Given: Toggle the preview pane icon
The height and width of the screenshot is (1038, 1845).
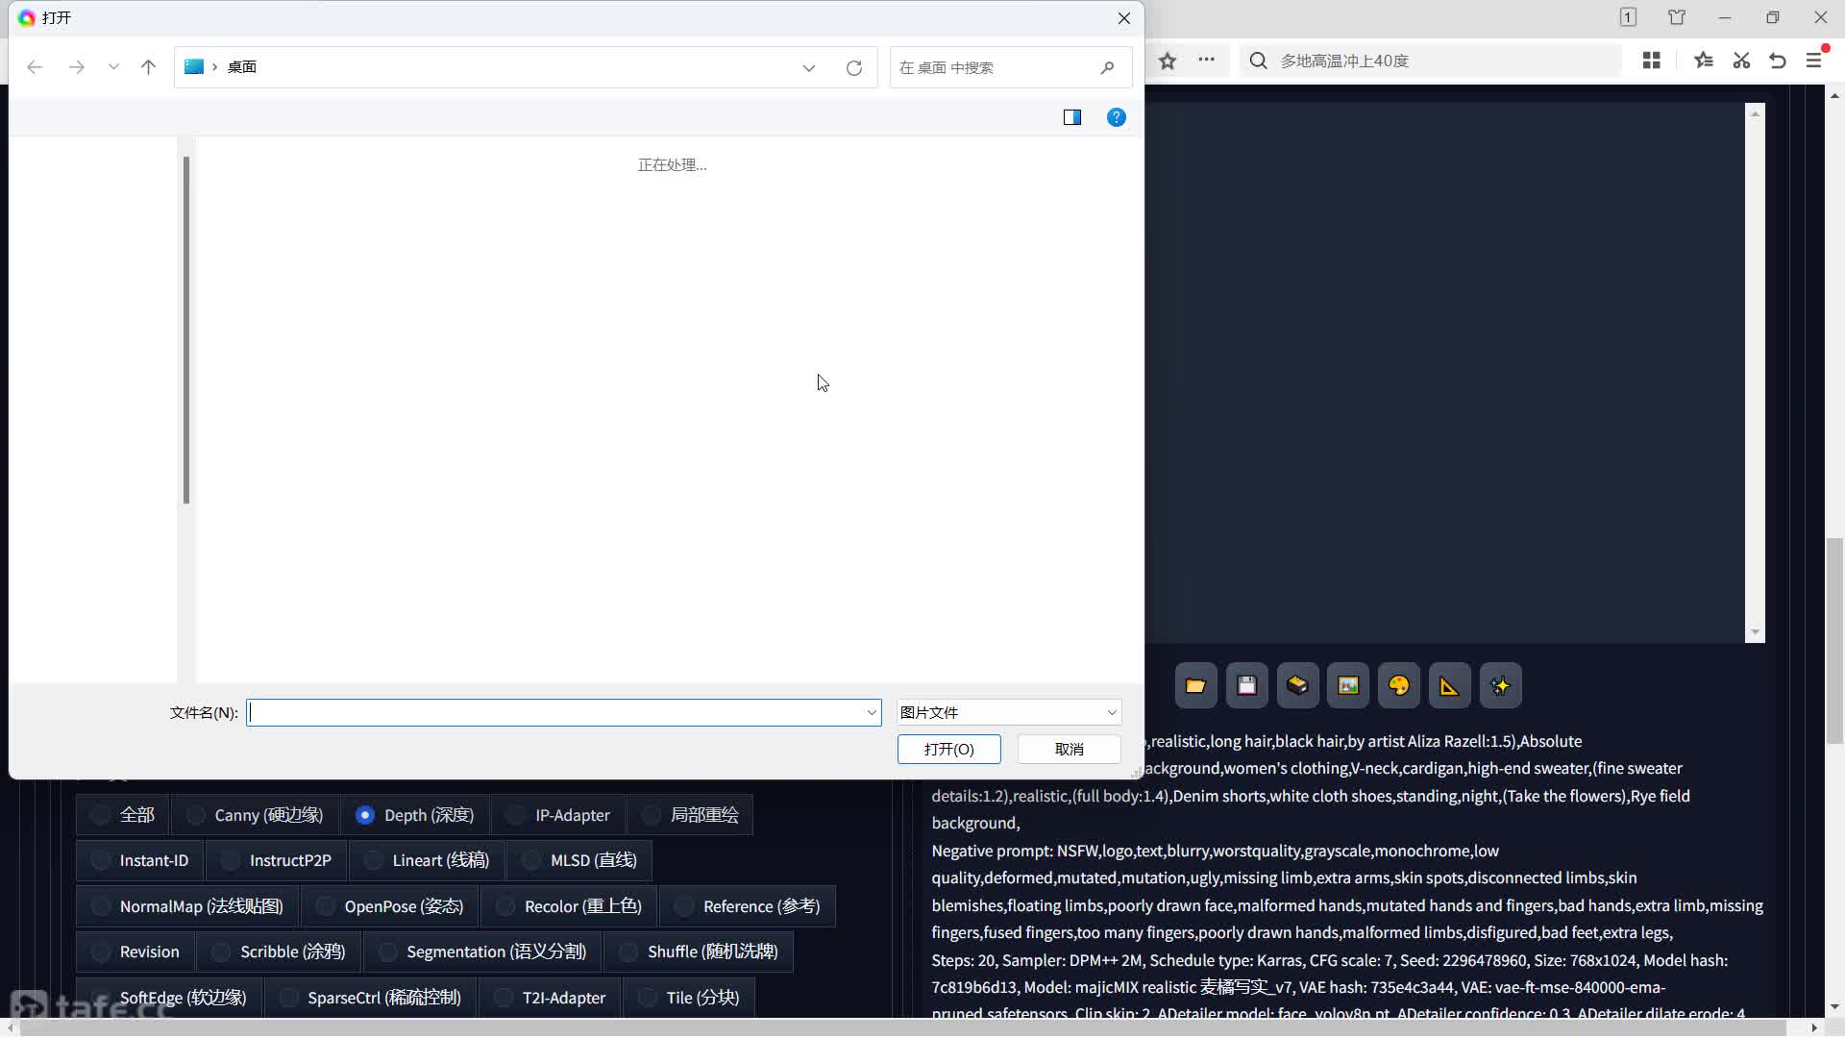Looking at the screenshot, I should pyautogui.click(x=1072, y=117).
